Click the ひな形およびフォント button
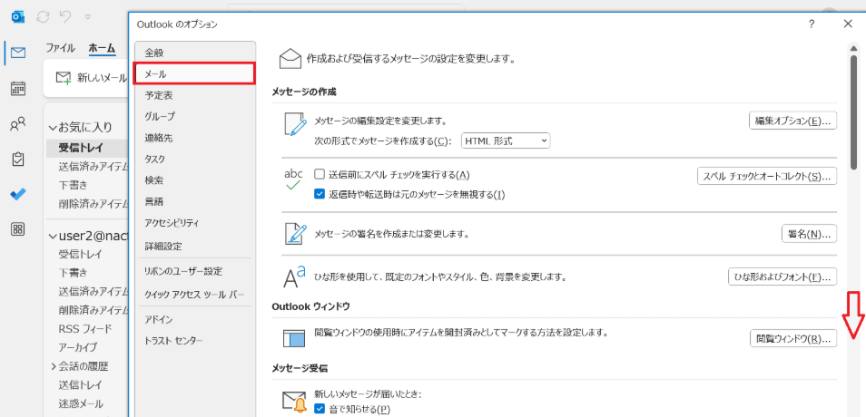866x417 pixels. (782, 276)
